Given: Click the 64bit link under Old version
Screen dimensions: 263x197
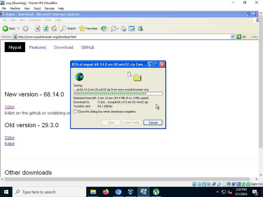Looking at the screenshot, I should pyautogui.click(x=10, y=144).
